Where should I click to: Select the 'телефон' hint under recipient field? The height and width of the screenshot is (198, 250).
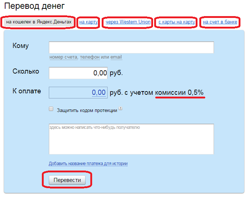pos(90,57)
